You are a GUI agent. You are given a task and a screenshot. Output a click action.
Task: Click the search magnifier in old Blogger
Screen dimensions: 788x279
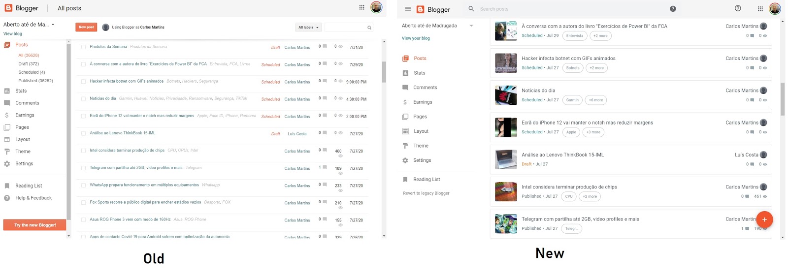pos(369,28)
